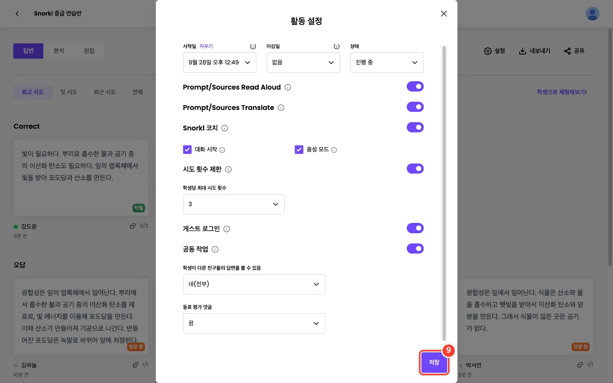The width and height of the screenshot is (613, 383).
Task: Expand the 학생당 최대 시도 횟수 dropdown
Action: [234, 204]
